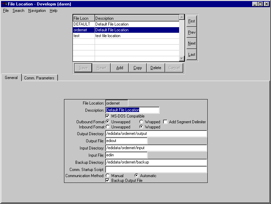
Task: Enable Add Segment Delimiter checkbox
Action: pyautogui.click(x=165, y=122)
